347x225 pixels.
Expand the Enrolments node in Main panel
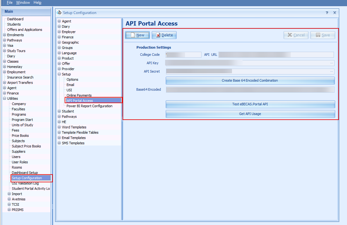(4, 35)
